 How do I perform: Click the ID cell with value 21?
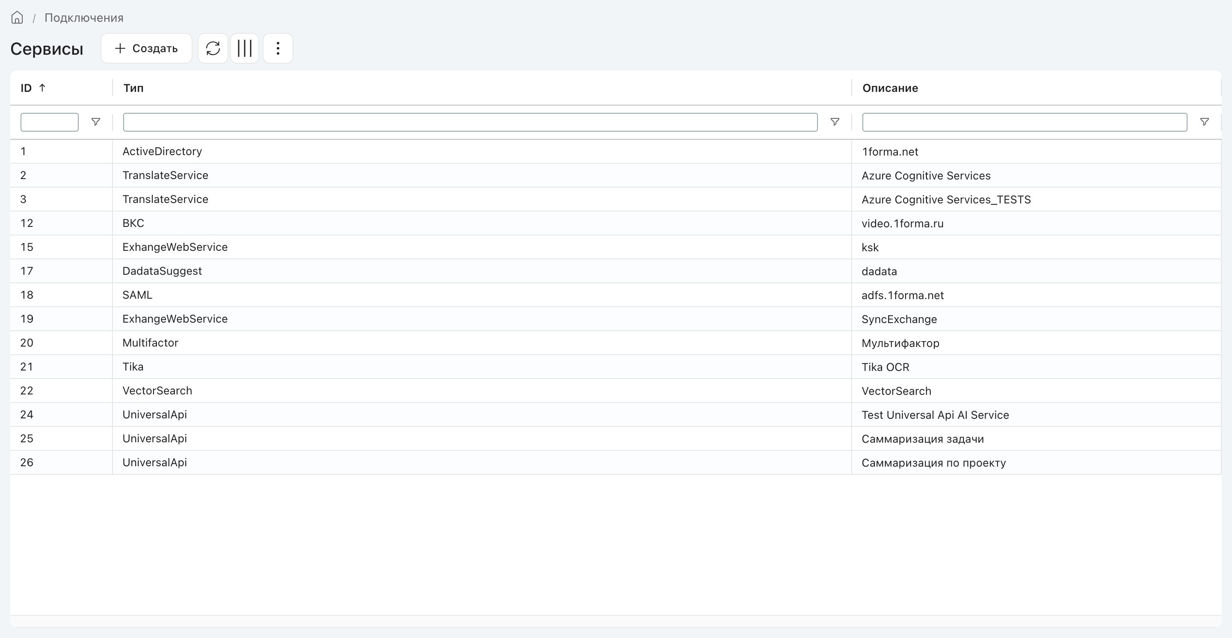tap(61, 367)
